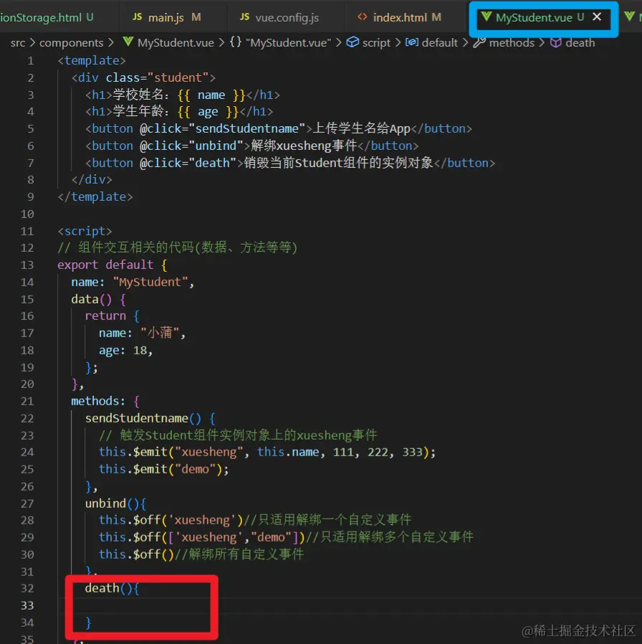
Task: Click the script breadcrumb
Action: pos(376,43)
